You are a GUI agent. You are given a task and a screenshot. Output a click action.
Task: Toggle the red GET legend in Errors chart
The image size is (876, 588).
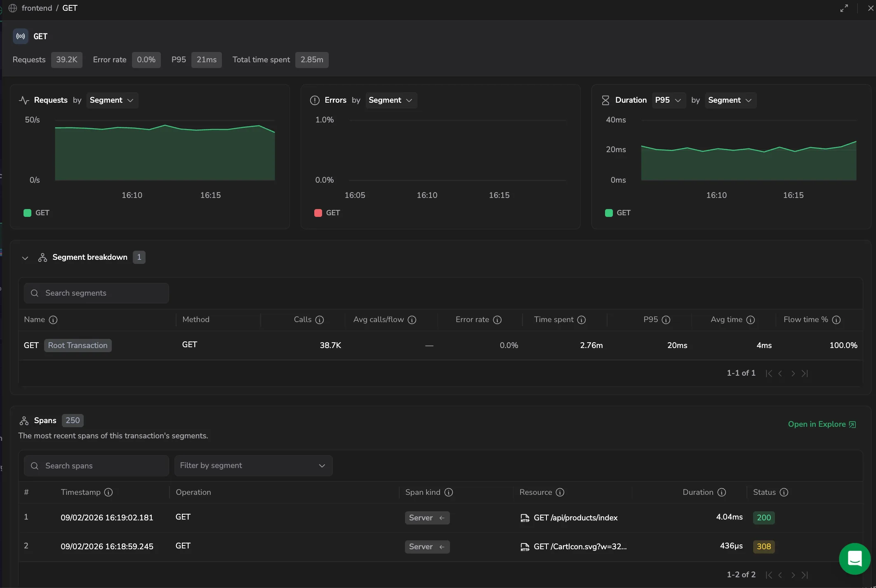tap(327, 213)
